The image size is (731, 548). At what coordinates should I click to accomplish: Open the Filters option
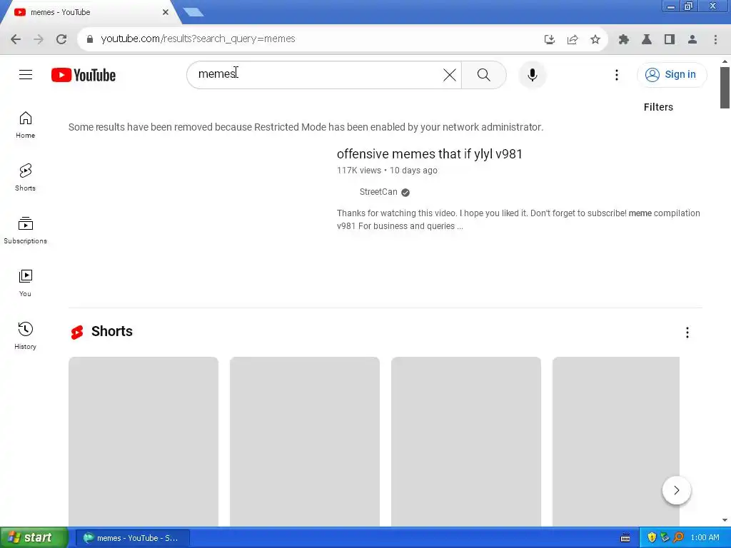point(658,107)
